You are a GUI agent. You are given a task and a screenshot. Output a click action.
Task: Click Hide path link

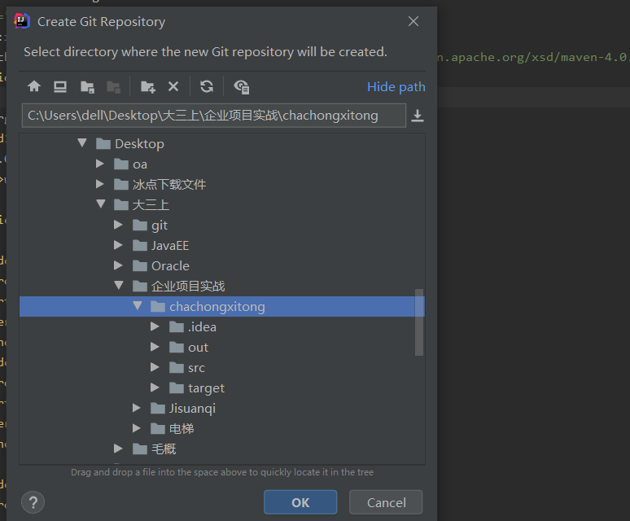[396, 87]
